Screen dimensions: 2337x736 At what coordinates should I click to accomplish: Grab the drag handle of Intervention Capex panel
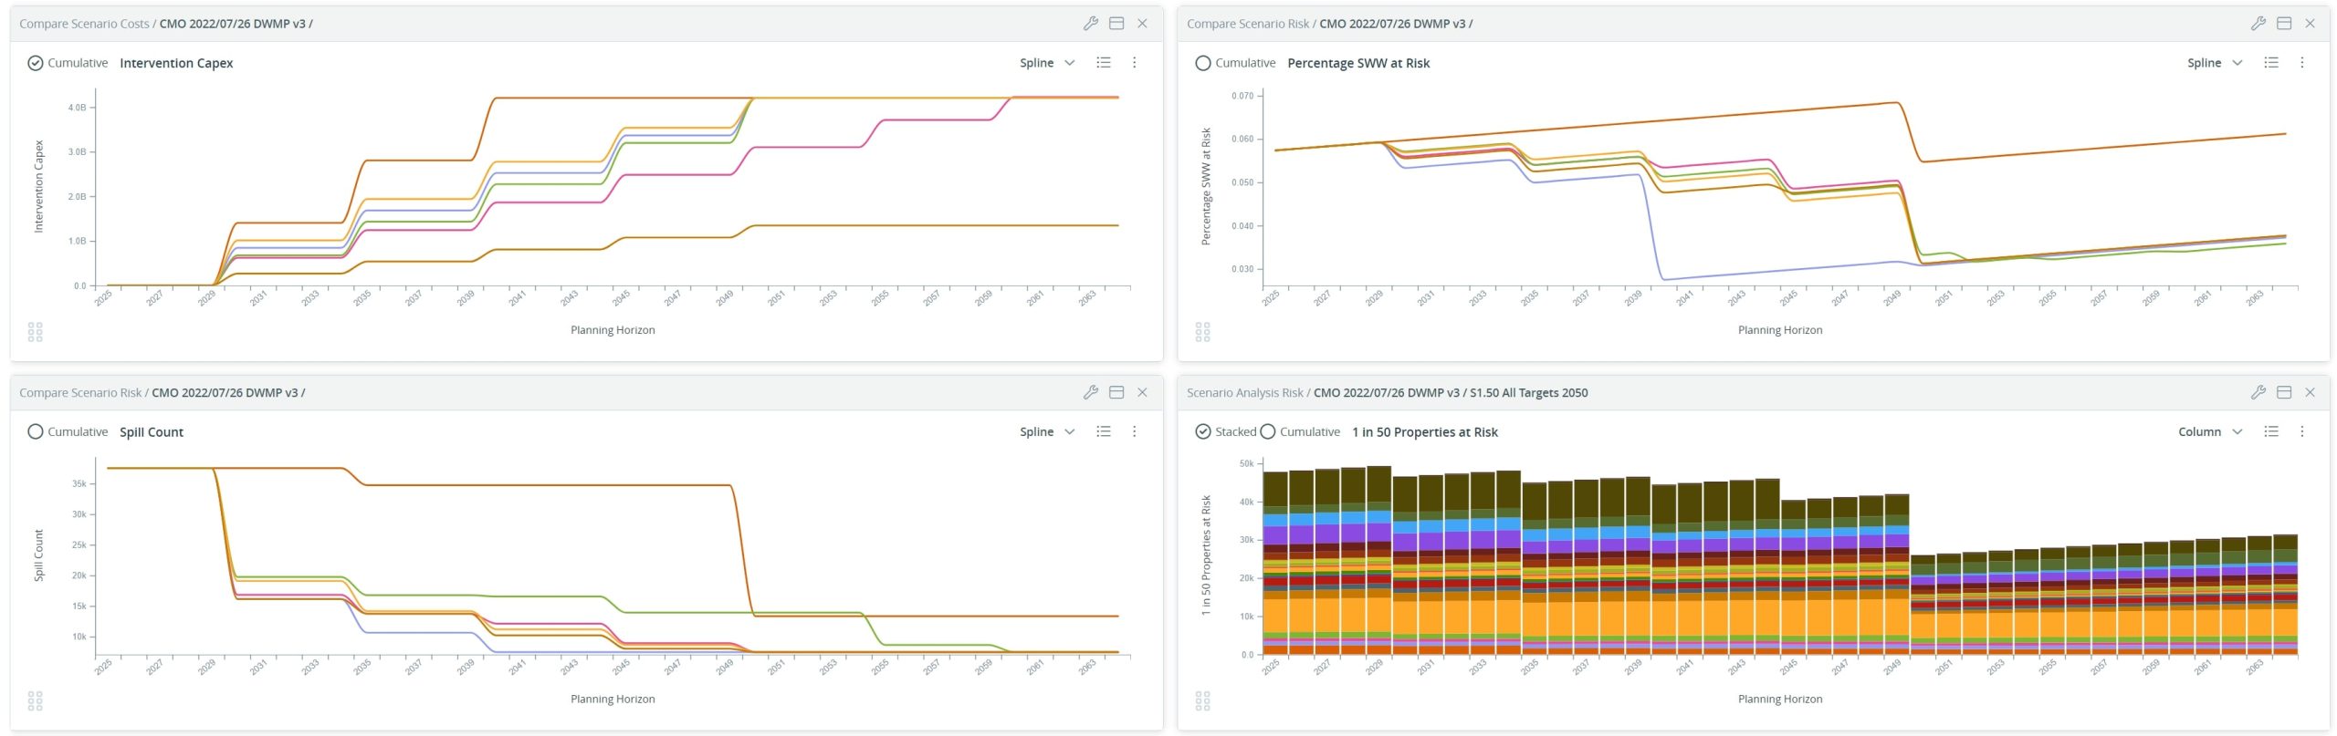coord(36,332)
